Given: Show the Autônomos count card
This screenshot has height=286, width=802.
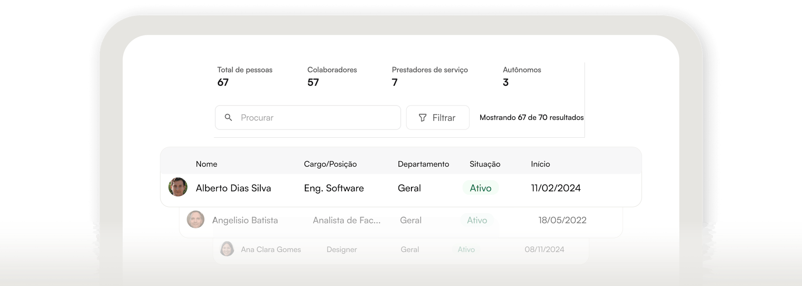Looking at the screenshot, I should (x=522, y=76).
